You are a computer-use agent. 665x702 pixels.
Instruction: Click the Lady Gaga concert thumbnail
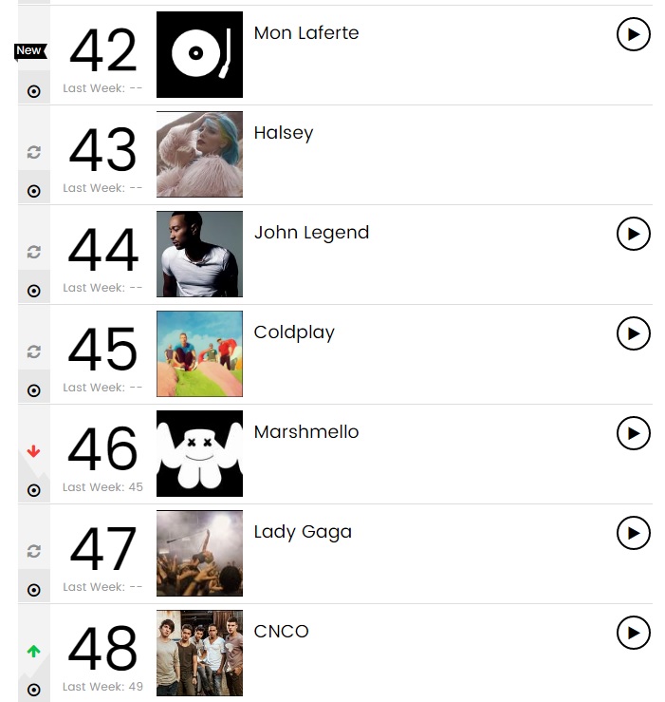point(199,553)
